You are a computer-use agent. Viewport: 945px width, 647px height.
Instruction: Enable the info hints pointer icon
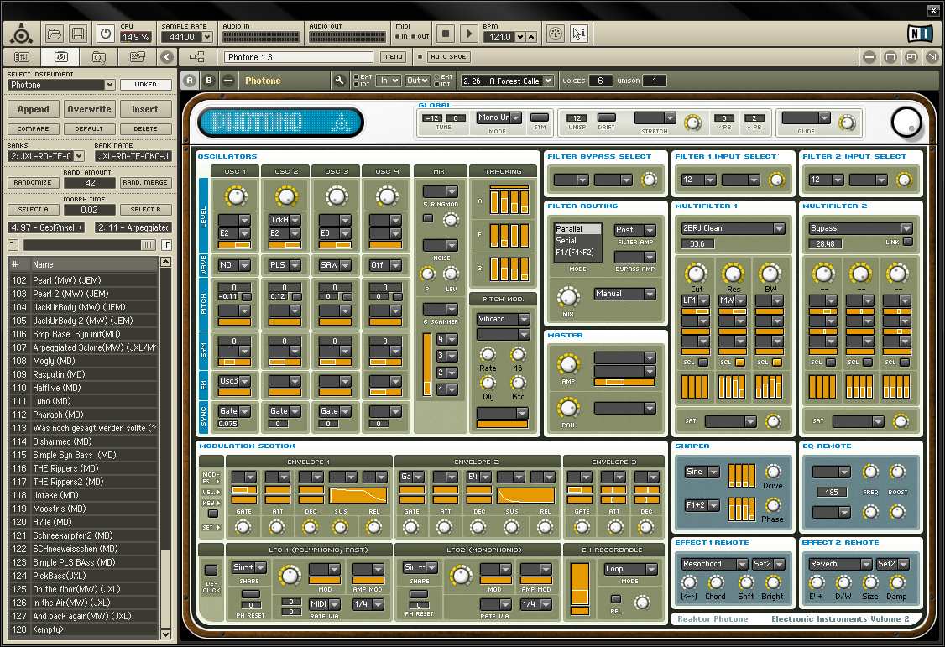[578, 34]
